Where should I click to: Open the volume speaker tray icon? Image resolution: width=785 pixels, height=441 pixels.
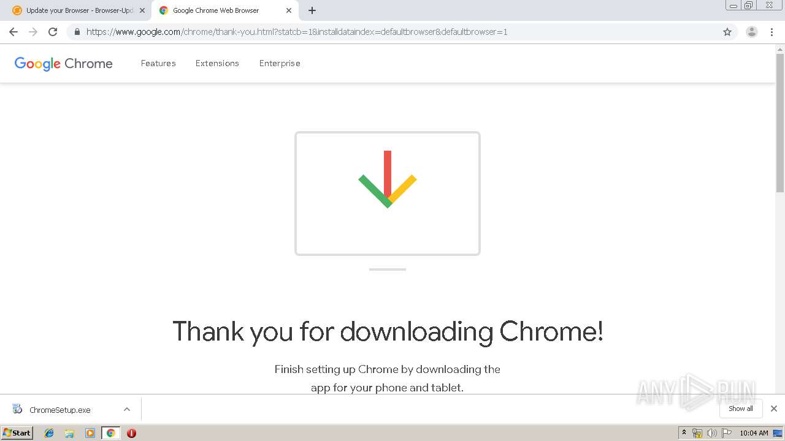click(x=712, y=433)
